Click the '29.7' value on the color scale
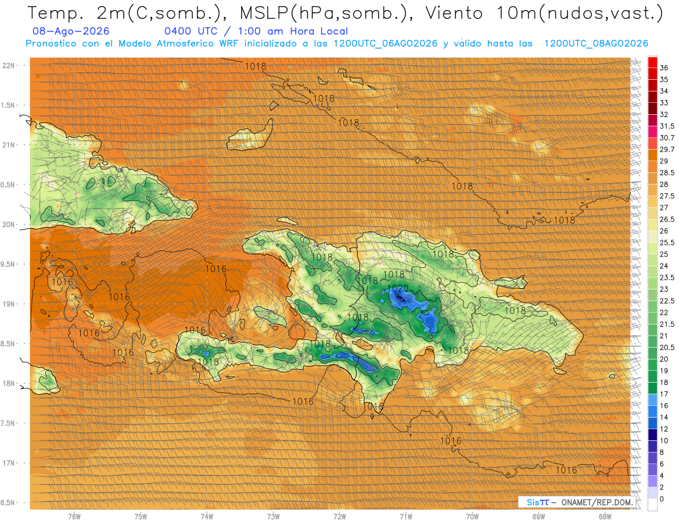 [667, 149]
